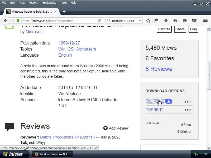211x158 pixels.
Task: Click the 16:32 taskbar clock
Action: 204,154
